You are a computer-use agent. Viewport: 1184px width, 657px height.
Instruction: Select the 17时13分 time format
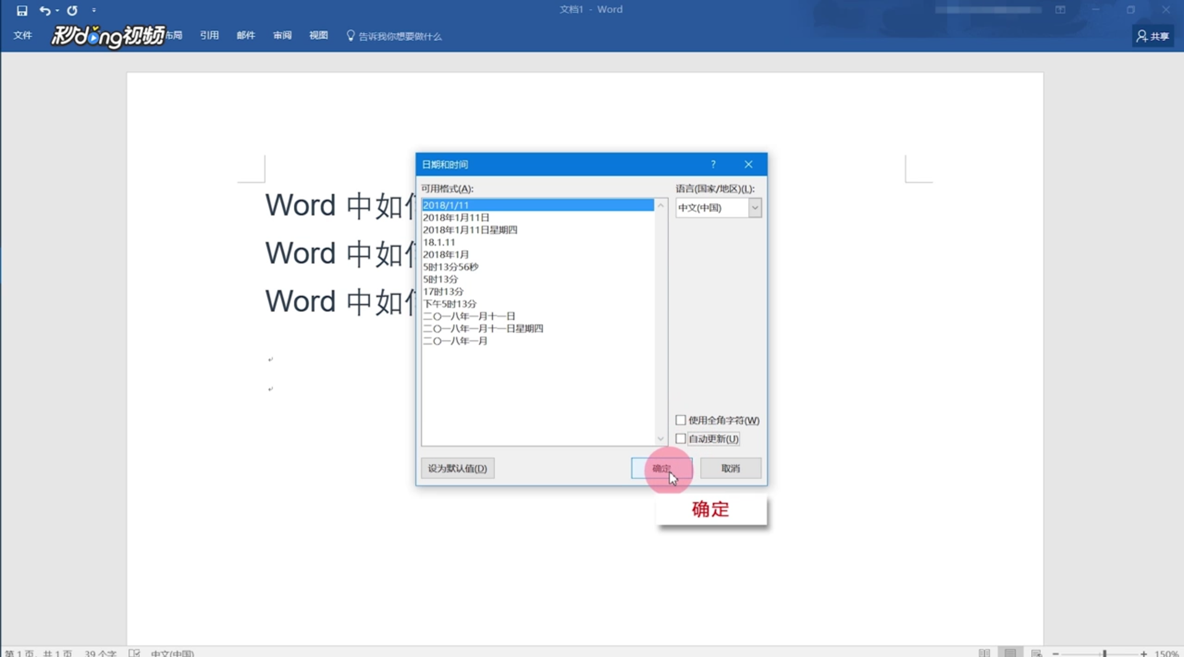[x=537, y=291]
